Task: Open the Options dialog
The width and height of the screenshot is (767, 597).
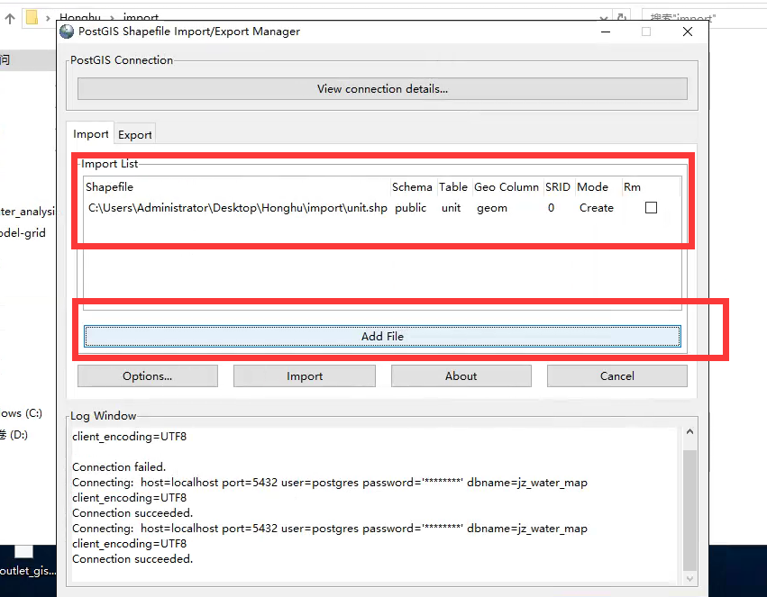Action: coord(147,375)
